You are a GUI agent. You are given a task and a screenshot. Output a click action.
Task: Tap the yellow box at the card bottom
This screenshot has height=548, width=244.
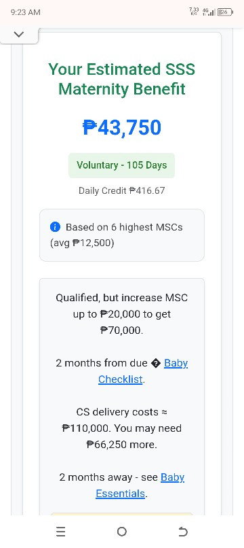point(121,514)
